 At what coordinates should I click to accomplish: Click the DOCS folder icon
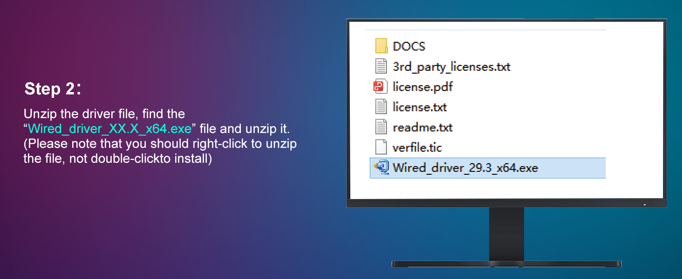(381, 46)
